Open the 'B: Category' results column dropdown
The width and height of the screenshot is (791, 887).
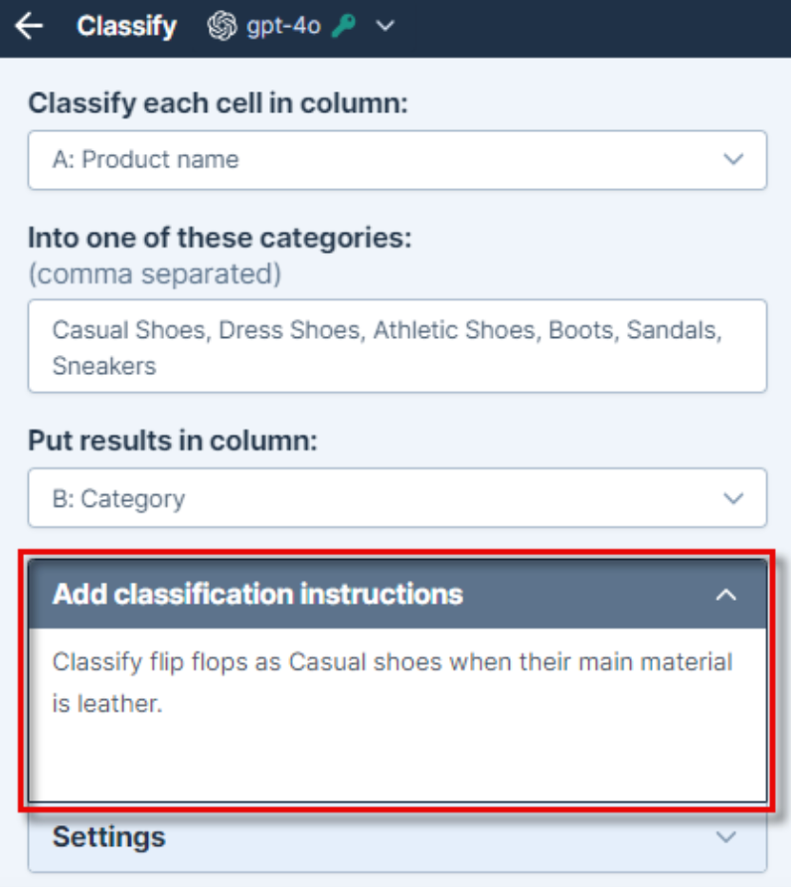click(397, 498)
